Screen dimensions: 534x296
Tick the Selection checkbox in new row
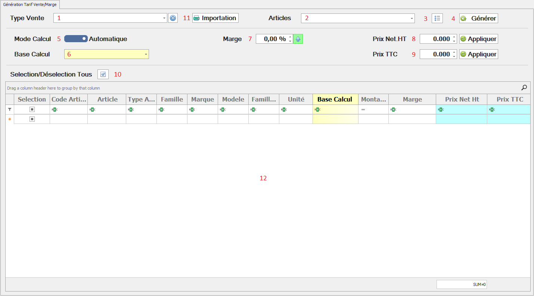tap(32, 119)
